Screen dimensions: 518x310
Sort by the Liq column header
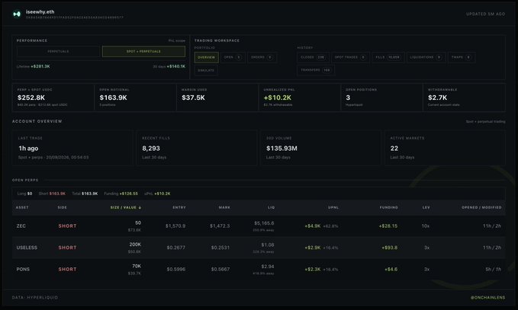272,207
